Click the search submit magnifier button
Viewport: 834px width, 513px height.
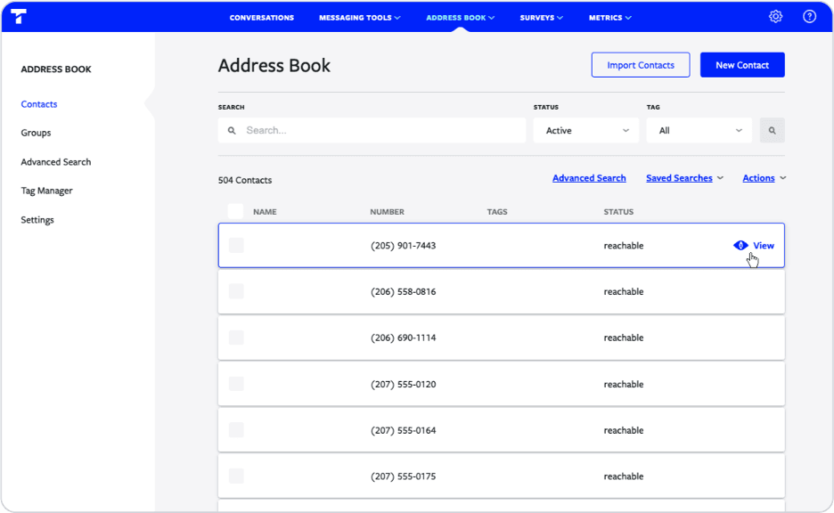pos(772,130)
